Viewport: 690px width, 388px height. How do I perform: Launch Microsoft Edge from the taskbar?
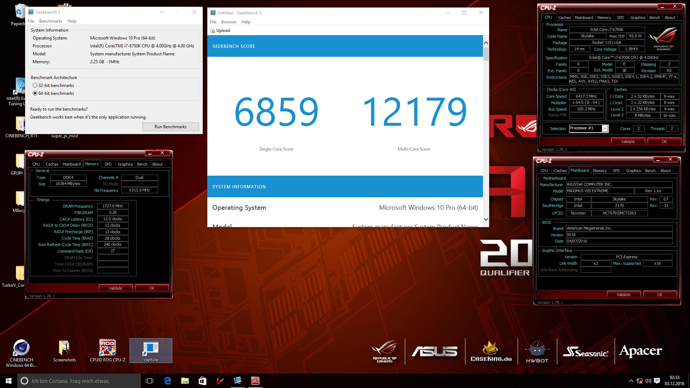coord(167,381)
